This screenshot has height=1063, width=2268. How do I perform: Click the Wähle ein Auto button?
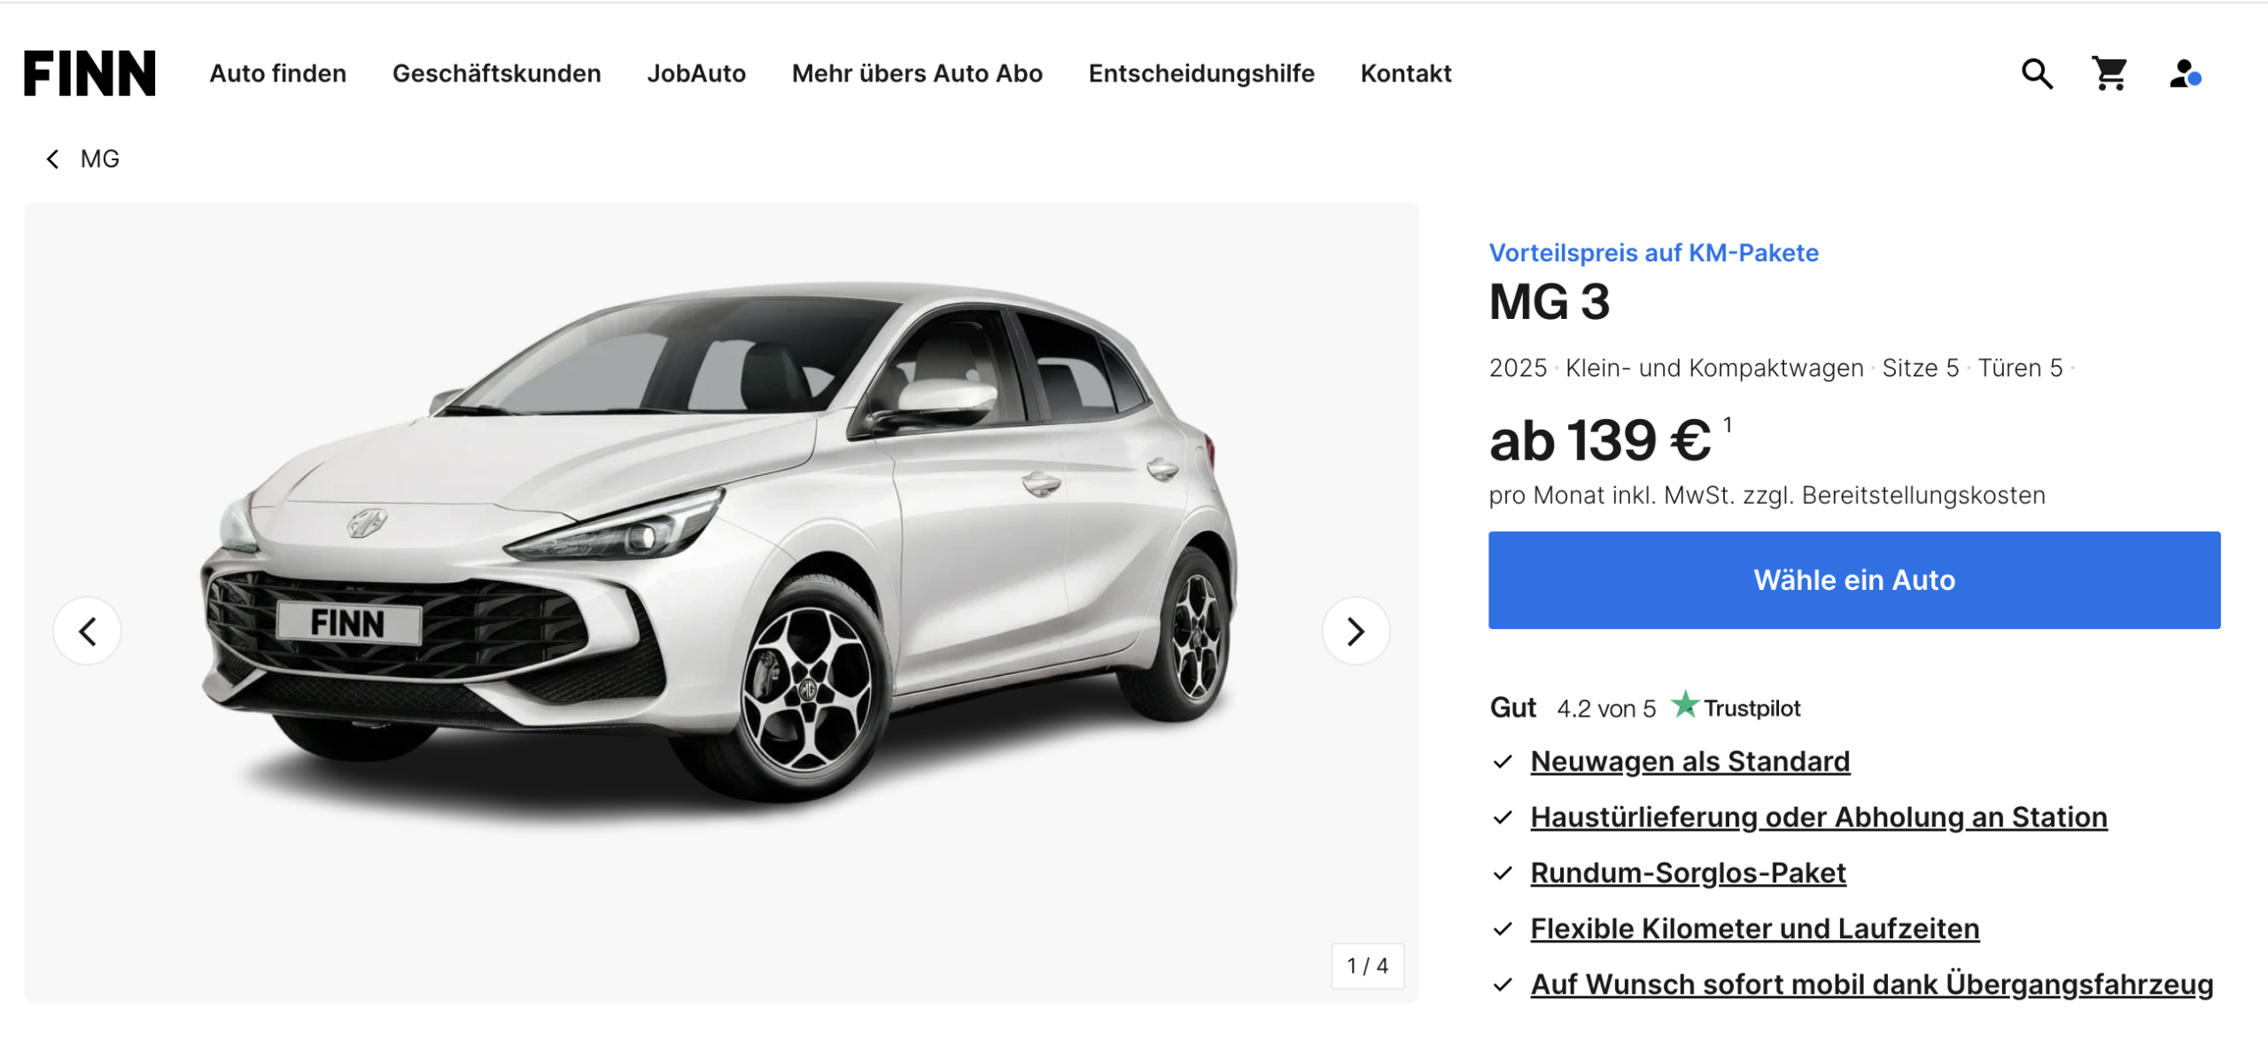point(1854,580)
